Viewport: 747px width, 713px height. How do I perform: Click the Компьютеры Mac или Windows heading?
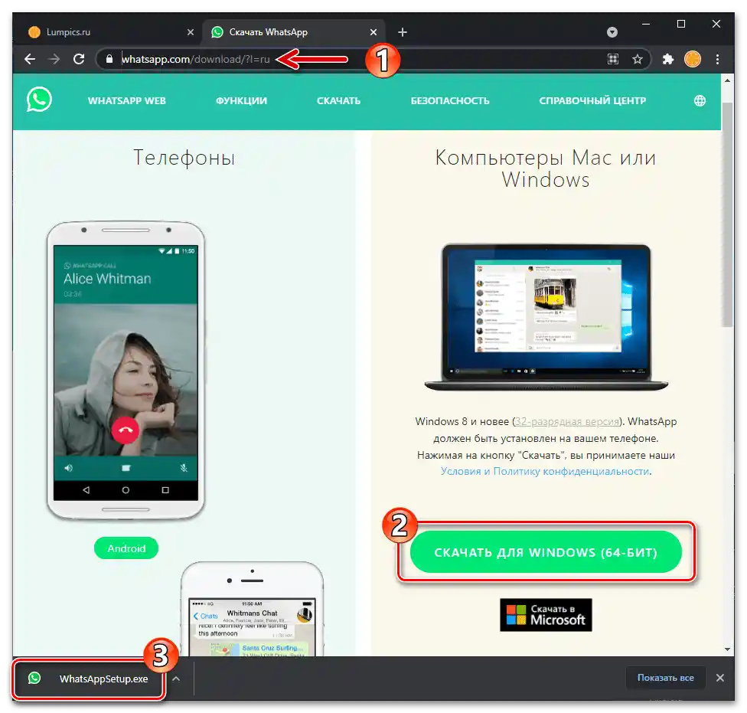546,168
